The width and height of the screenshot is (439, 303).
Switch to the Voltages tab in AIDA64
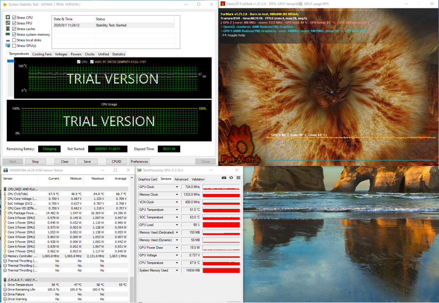click(x=61, y=54)
